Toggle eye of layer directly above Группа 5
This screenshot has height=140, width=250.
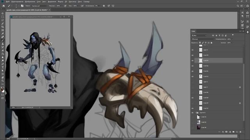[x=193, y=108]
